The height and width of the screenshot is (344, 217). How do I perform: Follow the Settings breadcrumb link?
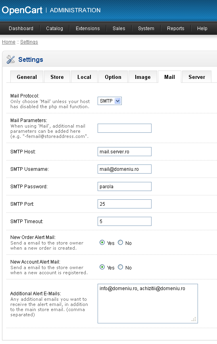coord(29,42)
